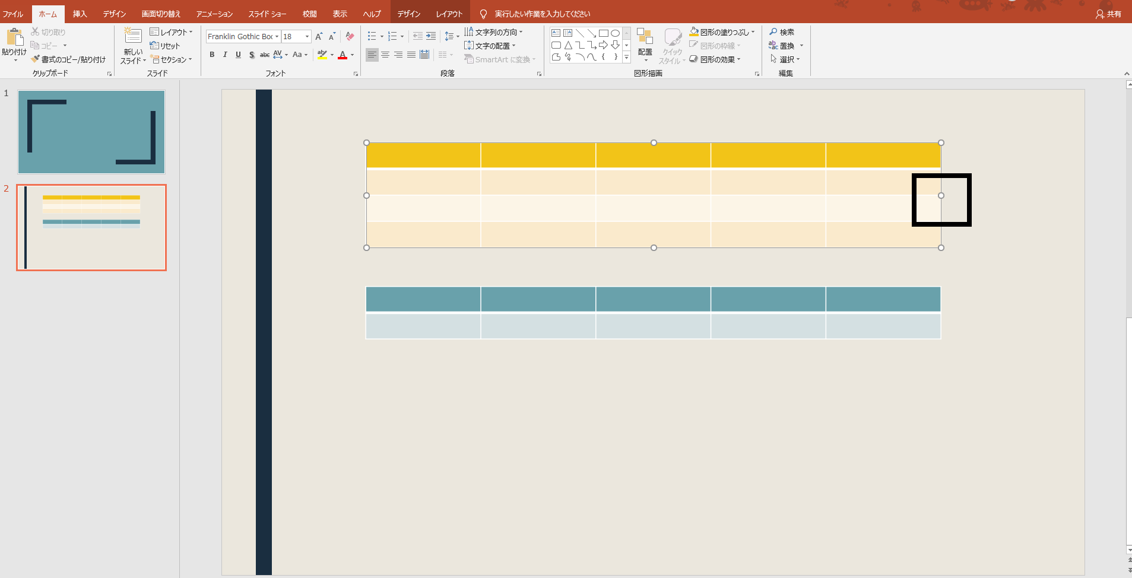Screen dimensions: 1132x578
Task: Select the Scribble shape tool
Action: click(x=568, y=57)
